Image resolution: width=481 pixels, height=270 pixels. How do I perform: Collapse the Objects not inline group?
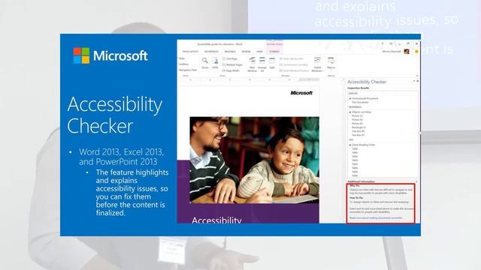tap(350, 112)
